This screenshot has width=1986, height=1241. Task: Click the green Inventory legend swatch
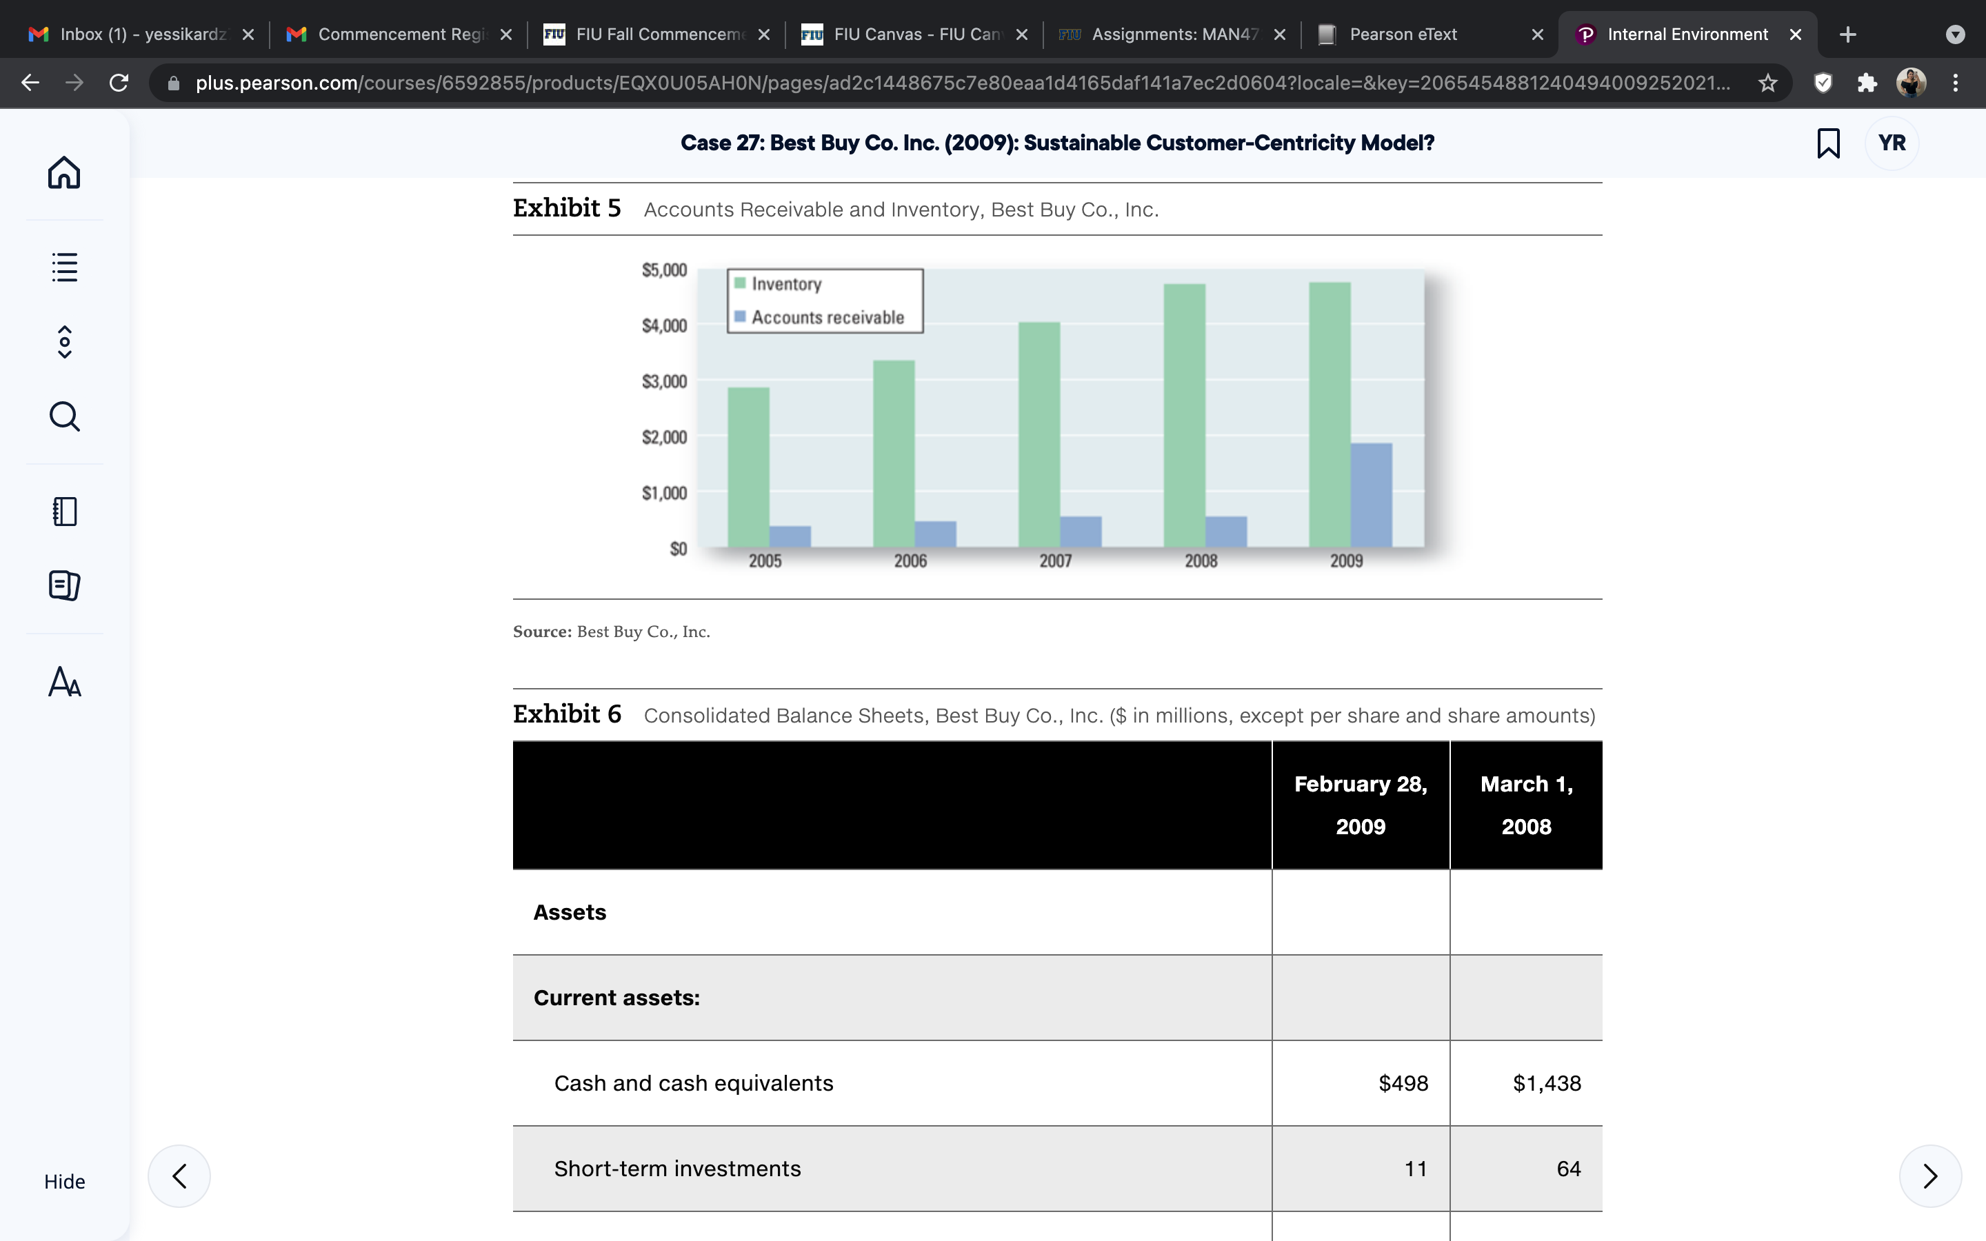pyautogui.click(x=740, y=283)
